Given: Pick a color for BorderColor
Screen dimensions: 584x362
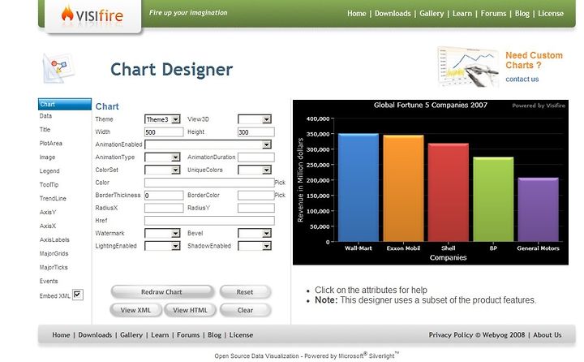Looking at the screenshot, I should point(280,196).
